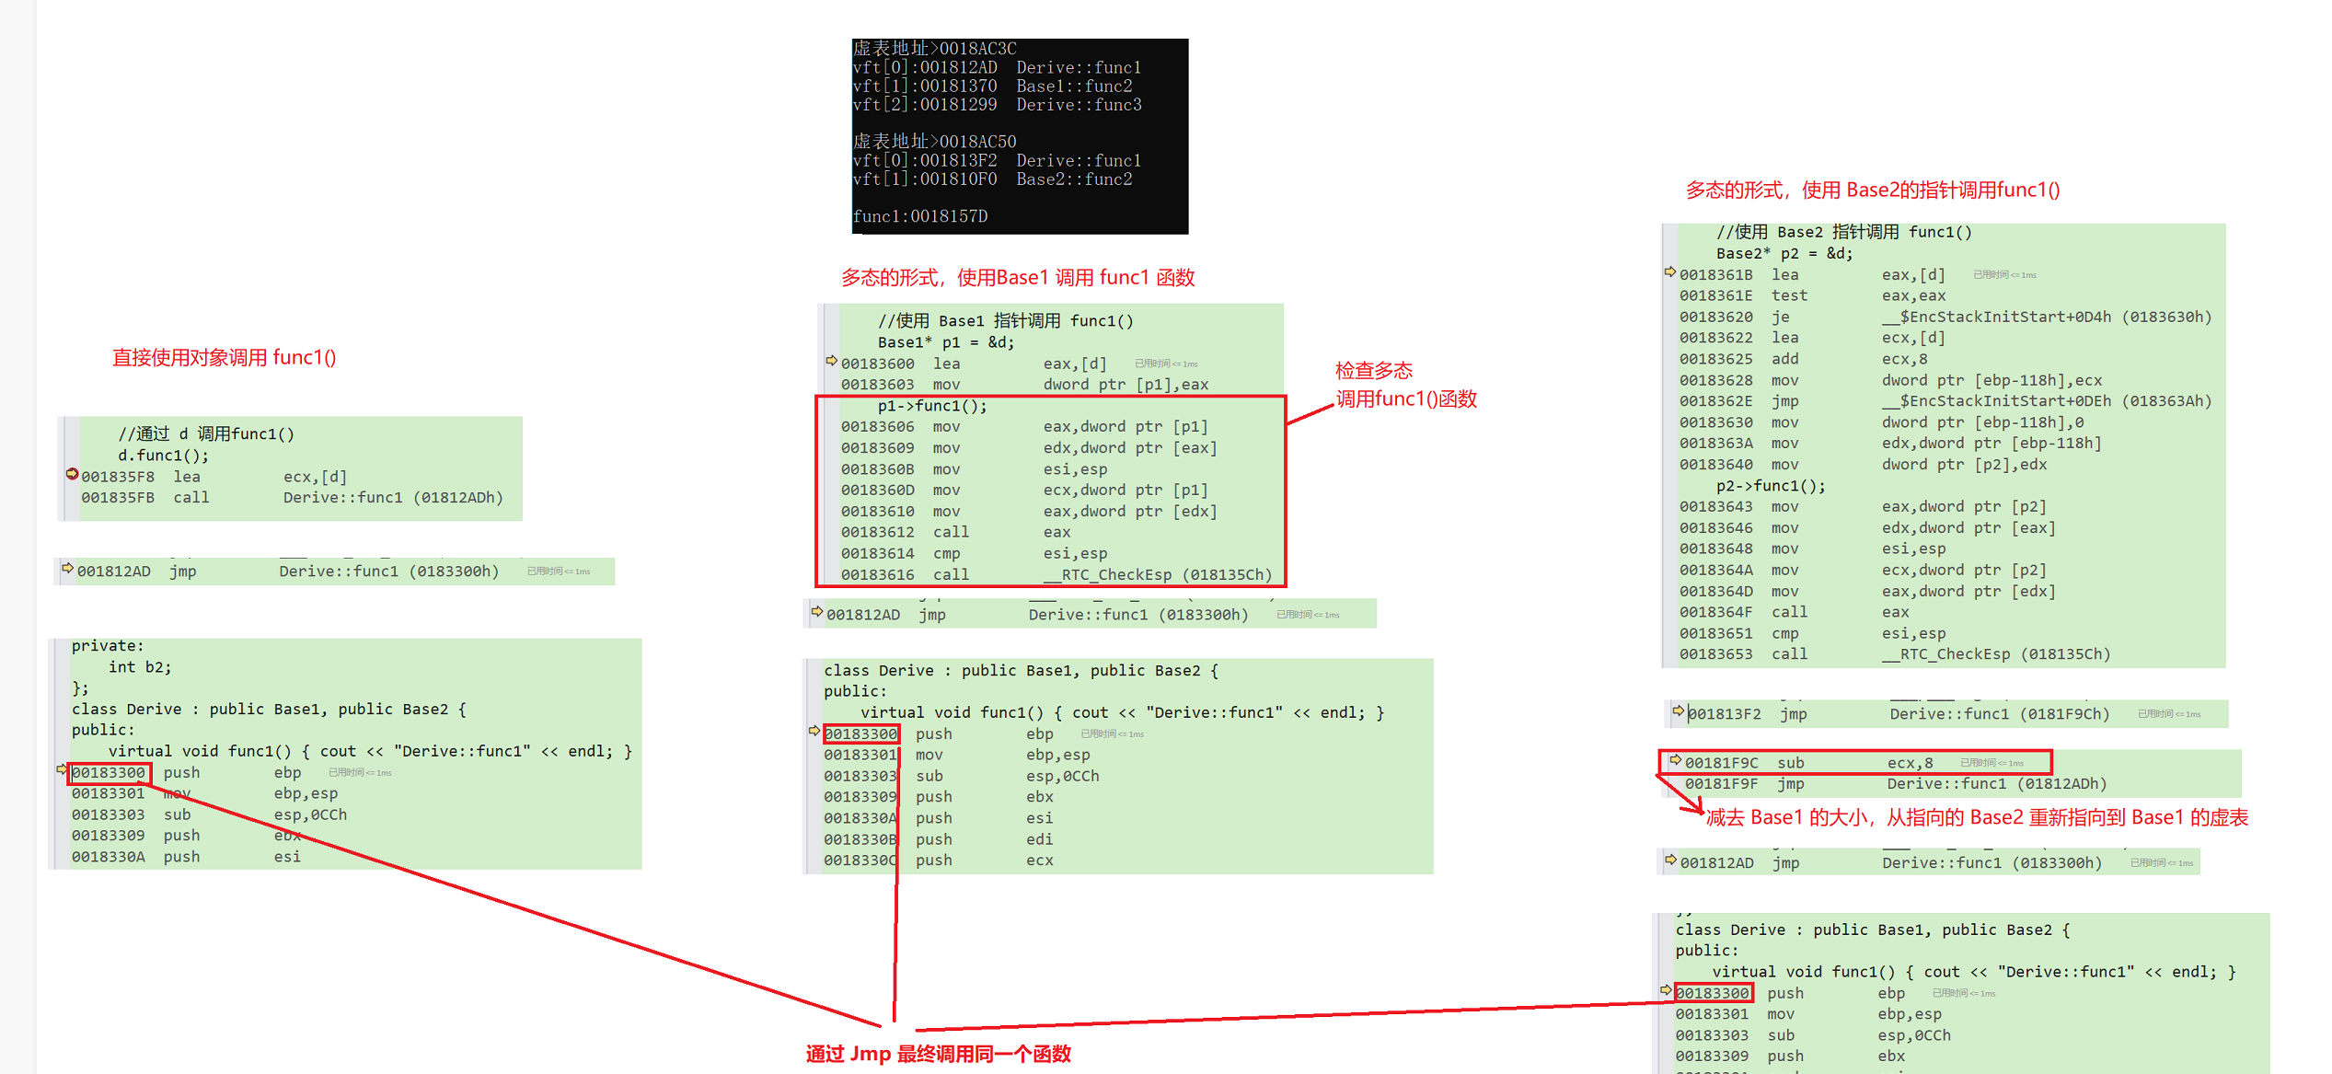Screen dimensions: 2332x1074
Task: Select instruction 00183610 mov eax,dword ptr [edx]
Action: point(1029,512)
